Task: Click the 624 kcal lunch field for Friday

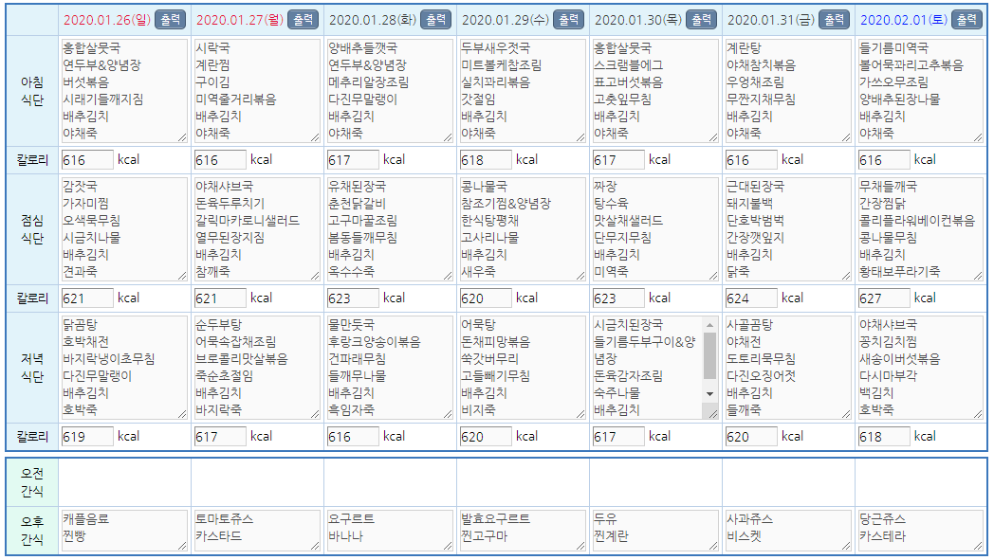Action: (x=751, y=298)
